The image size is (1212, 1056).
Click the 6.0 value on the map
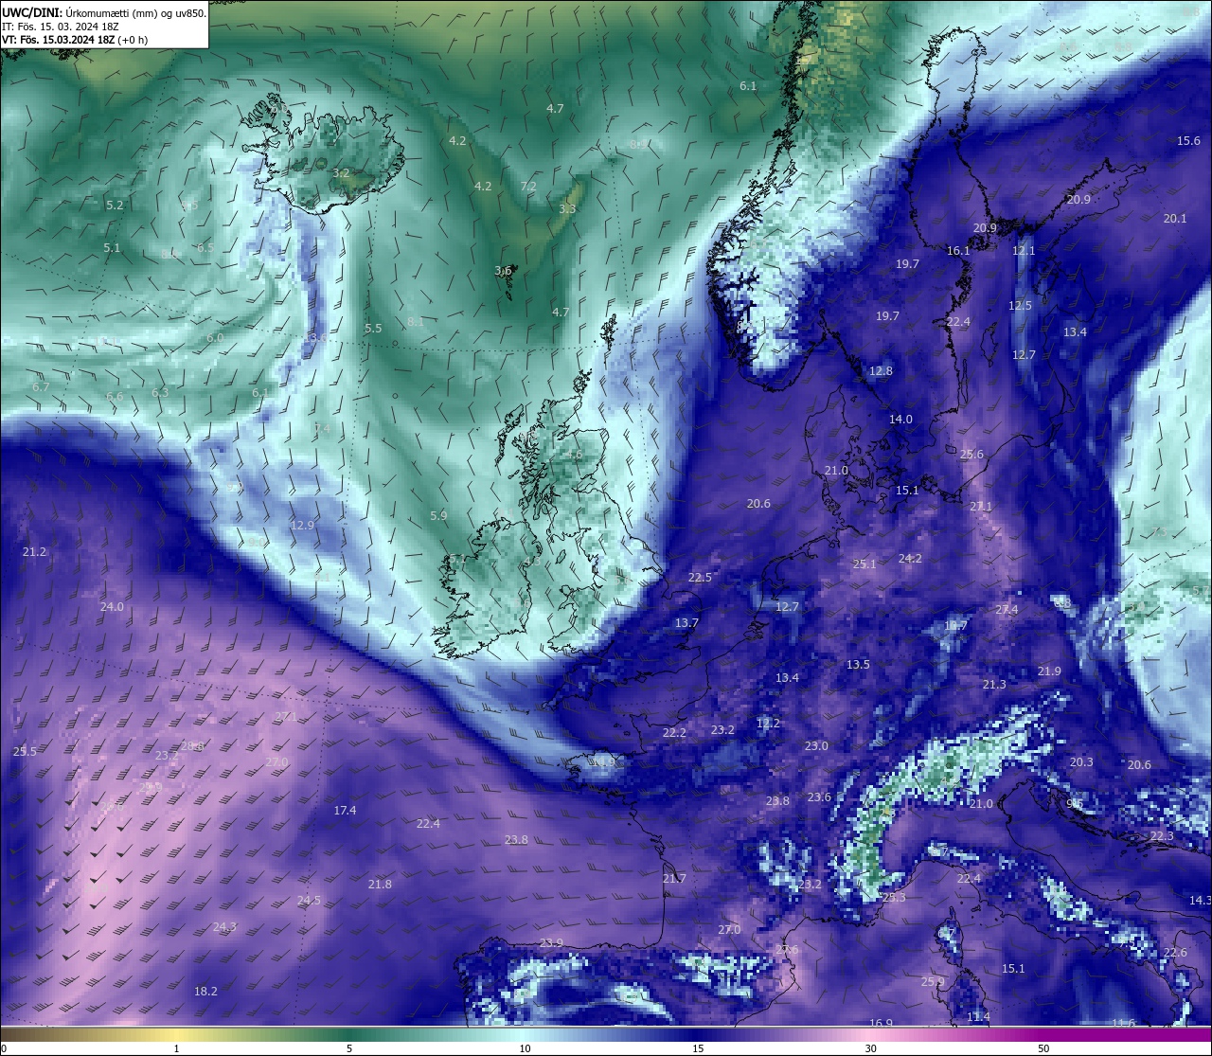[215, 338]
